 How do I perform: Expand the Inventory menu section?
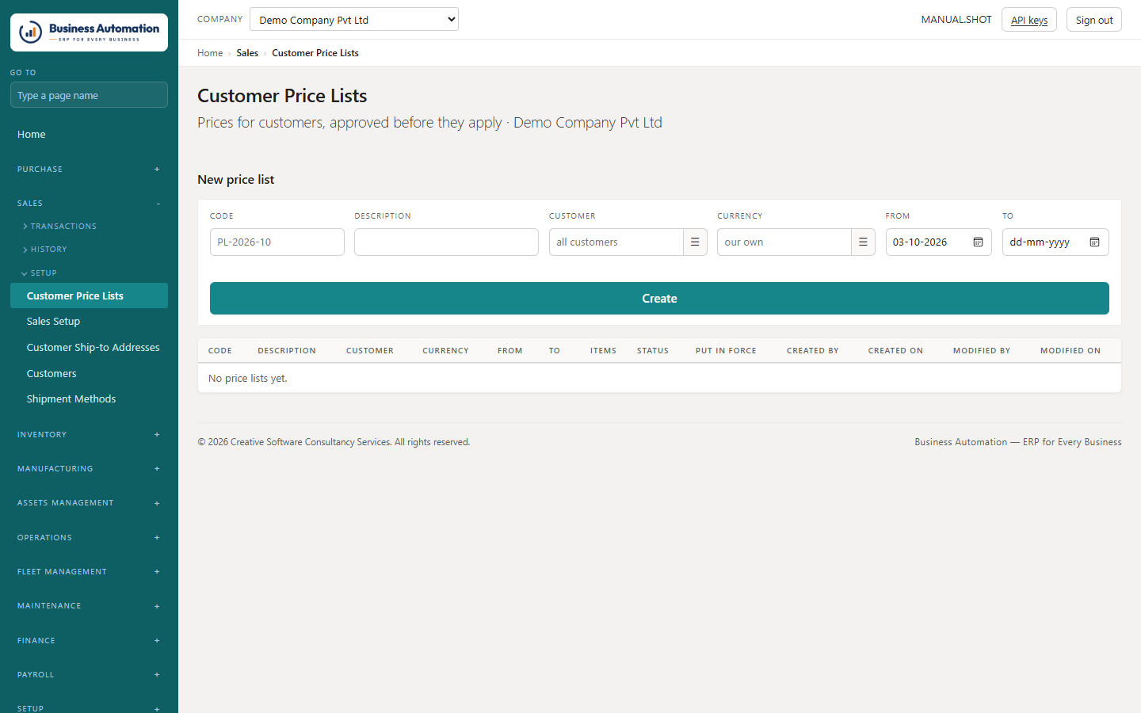pyautogui.click(x=89, y=435)
